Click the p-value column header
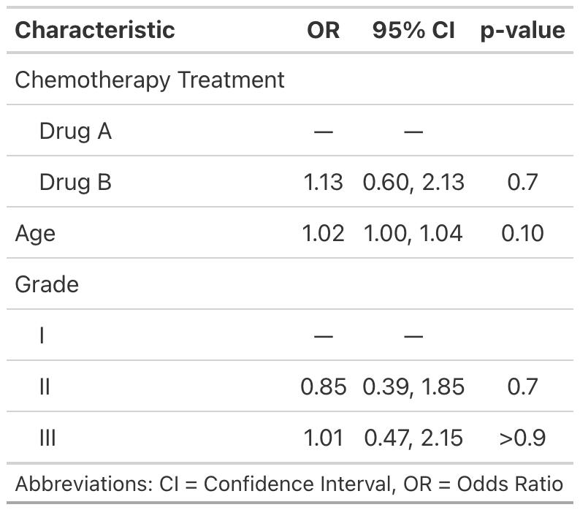Image resolution: width=580 pixels, height=510 pixels. pos(523,30)
